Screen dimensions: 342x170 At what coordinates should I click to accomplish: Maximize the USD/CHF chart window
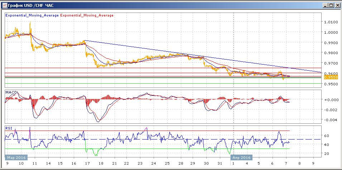(x=331, y=5)
